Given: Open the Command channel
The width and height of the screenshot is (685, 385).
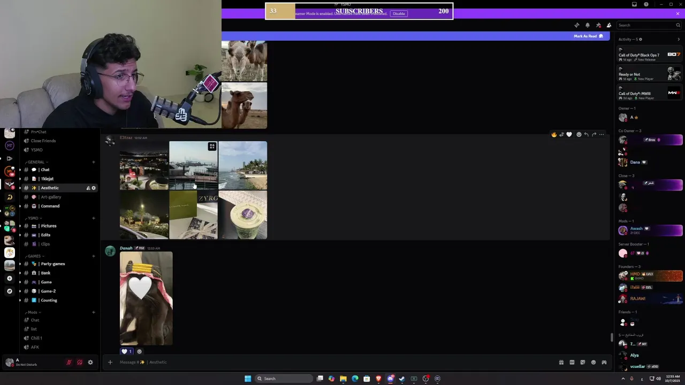Looking at the screenshot, I should [x=59, y=206].
